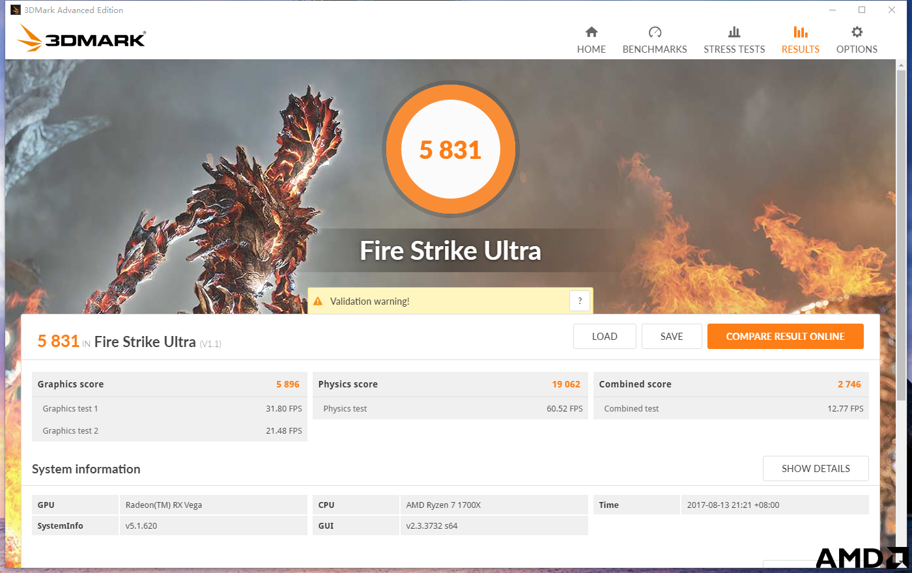This screenshot has height=573, width=912.
Task: Click the 31.80 FPS value
Action: click(284, 408)
